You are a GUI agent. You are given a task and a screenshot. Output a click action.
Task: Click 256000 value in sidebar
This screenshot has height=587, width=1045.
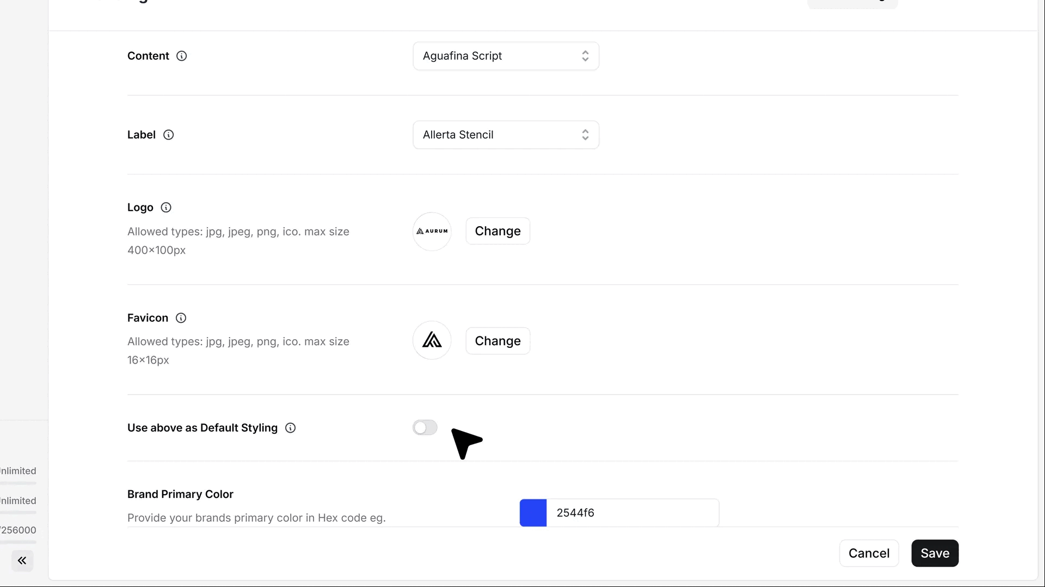(x=18, y=530)
